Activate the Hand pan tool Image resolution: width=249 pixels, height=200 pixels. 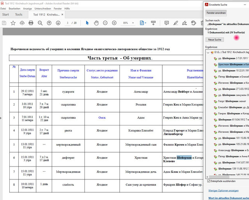click(96, 23)
